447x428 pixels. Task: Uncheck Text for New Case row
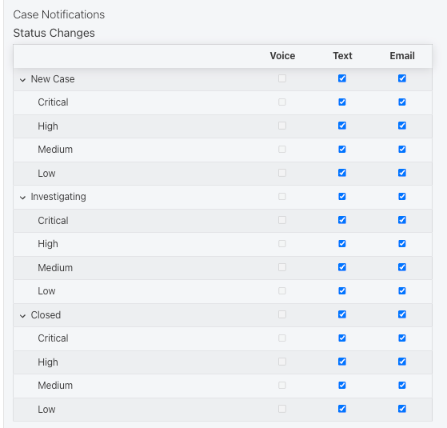pos(342,78)
